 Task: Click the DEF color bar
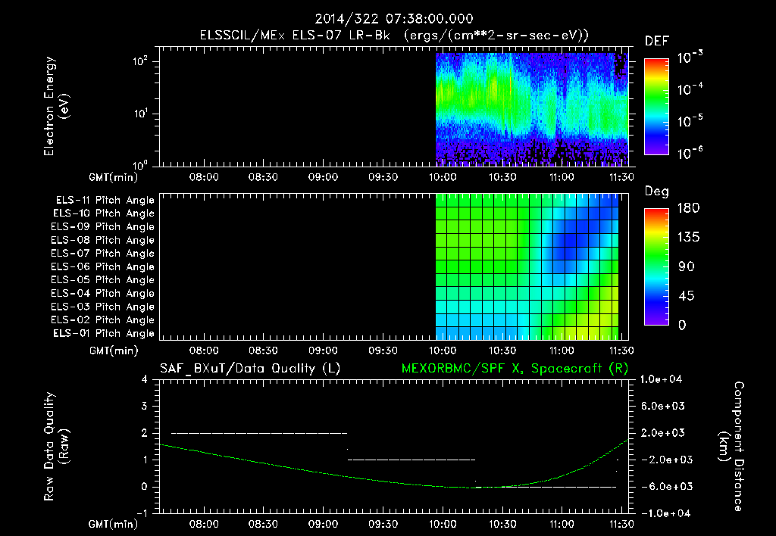[x=656, y=106]
